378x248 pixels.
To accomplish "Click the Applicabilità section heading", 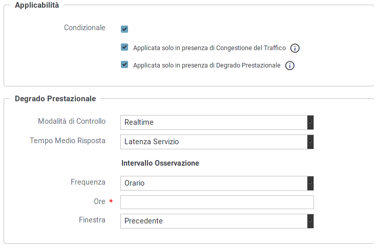I will pyautogui.click(x=37, y=5).
